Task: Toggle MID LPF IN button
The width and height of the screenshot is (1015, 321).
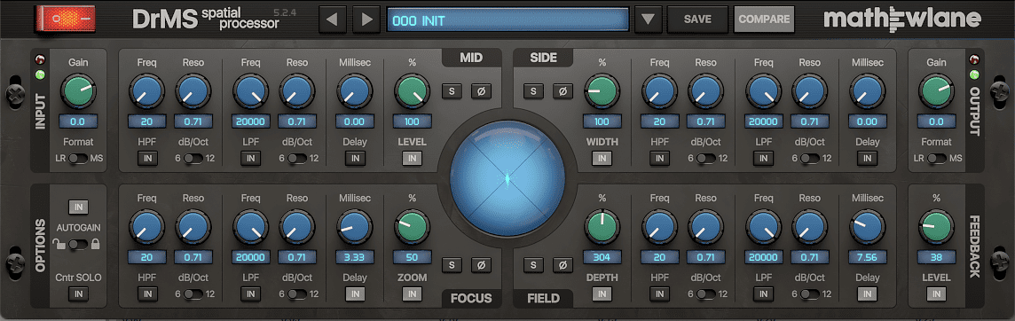Action: pos(251,159)
